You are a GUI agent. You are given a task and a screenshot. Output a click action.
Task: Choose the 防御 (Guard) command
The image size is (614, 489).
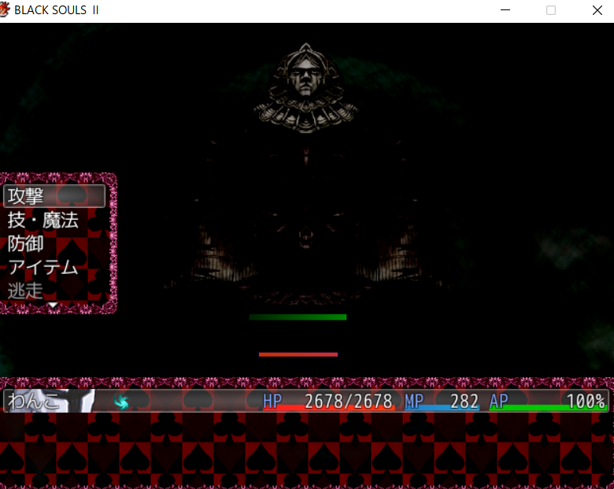pyautogui.click(x=25, y=244)
